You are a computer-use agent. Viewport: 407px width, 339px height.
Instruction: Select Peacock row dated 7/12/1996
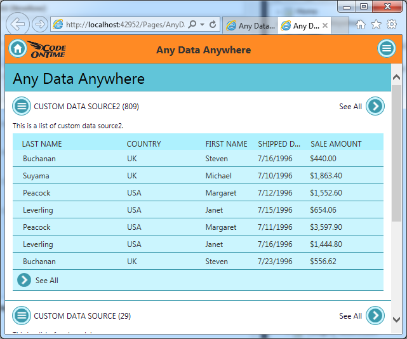198,192
